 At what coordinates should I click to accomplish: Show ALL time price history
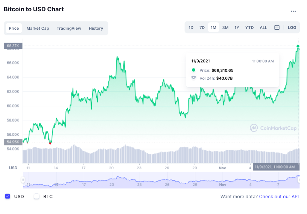tap(263, 27)
